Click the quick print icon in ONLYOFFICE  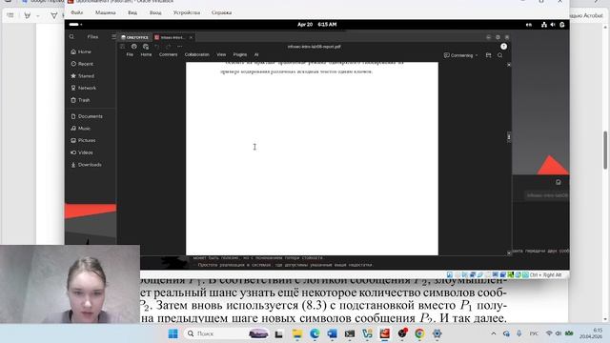pyautogui.click(x=146, y=47)
